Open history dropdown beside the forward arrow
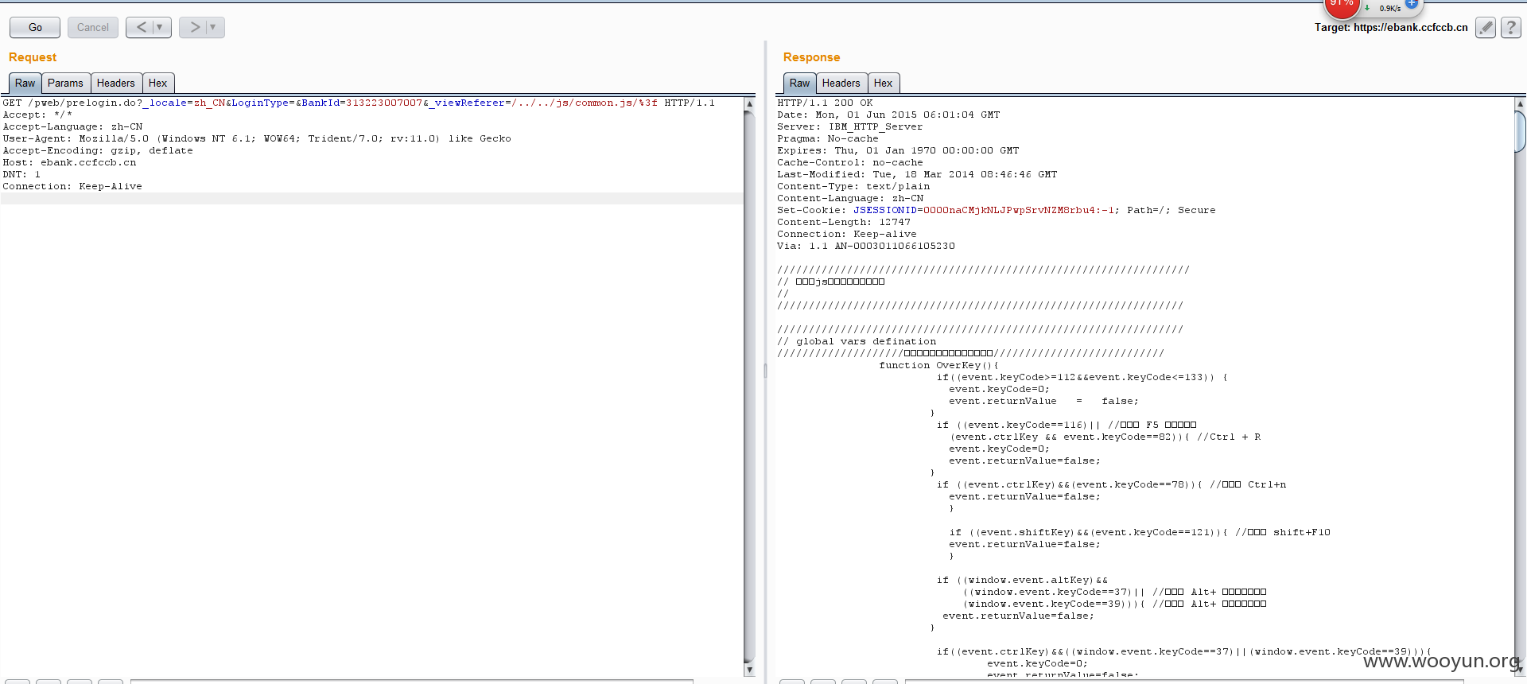The width and height of the screenshot is (1527, 684). click(214, 27)
